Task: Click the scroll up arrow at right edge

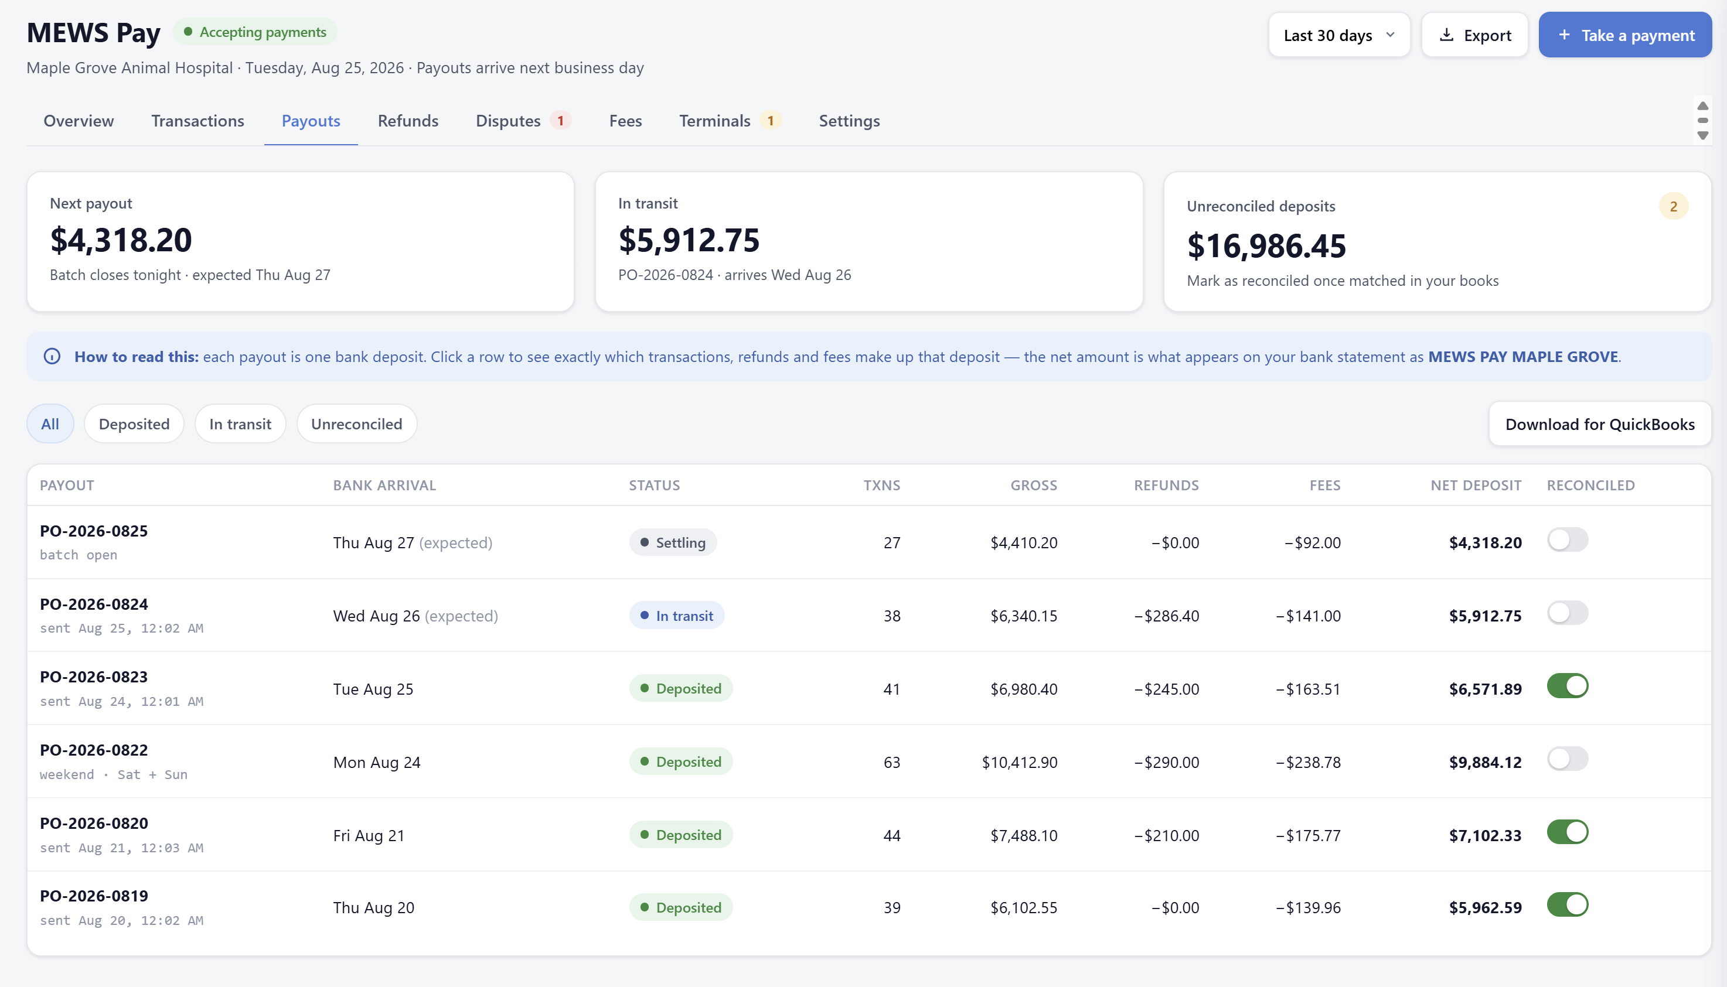Action: point(1702,106)
